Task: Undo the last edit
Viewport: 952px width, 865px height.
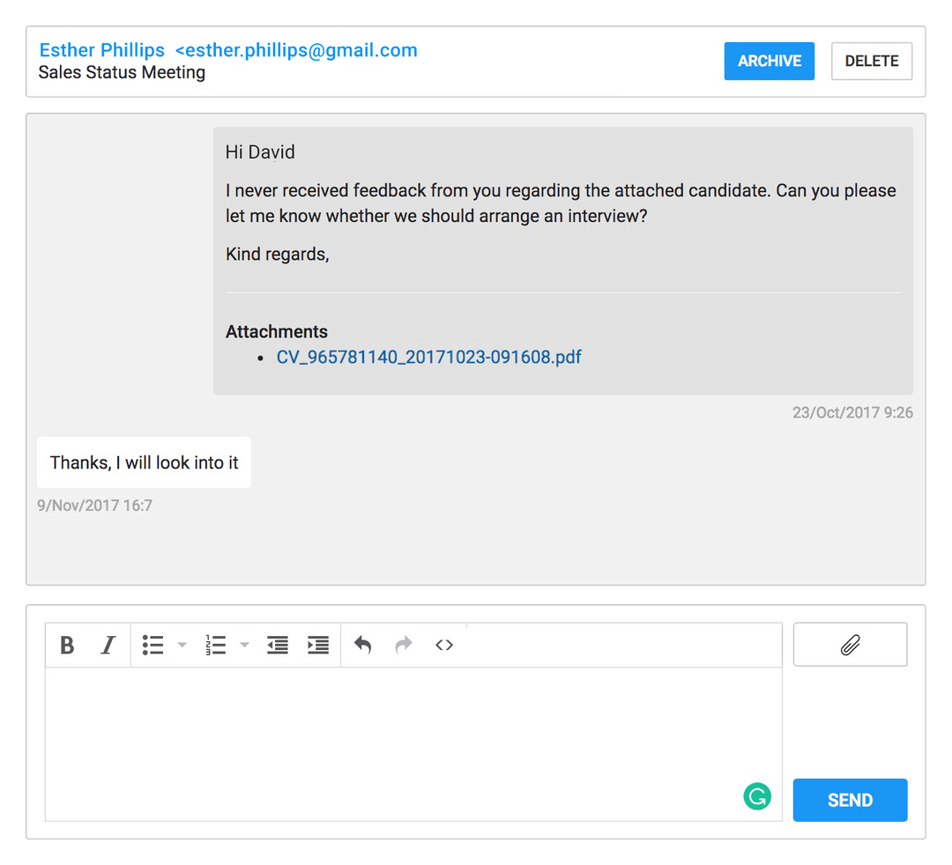Action: 363,646
